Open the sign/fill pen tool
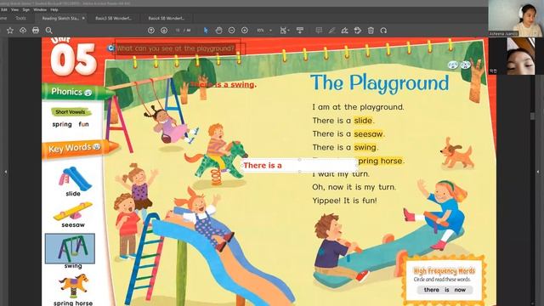544x306 pixels. (344, 31)
